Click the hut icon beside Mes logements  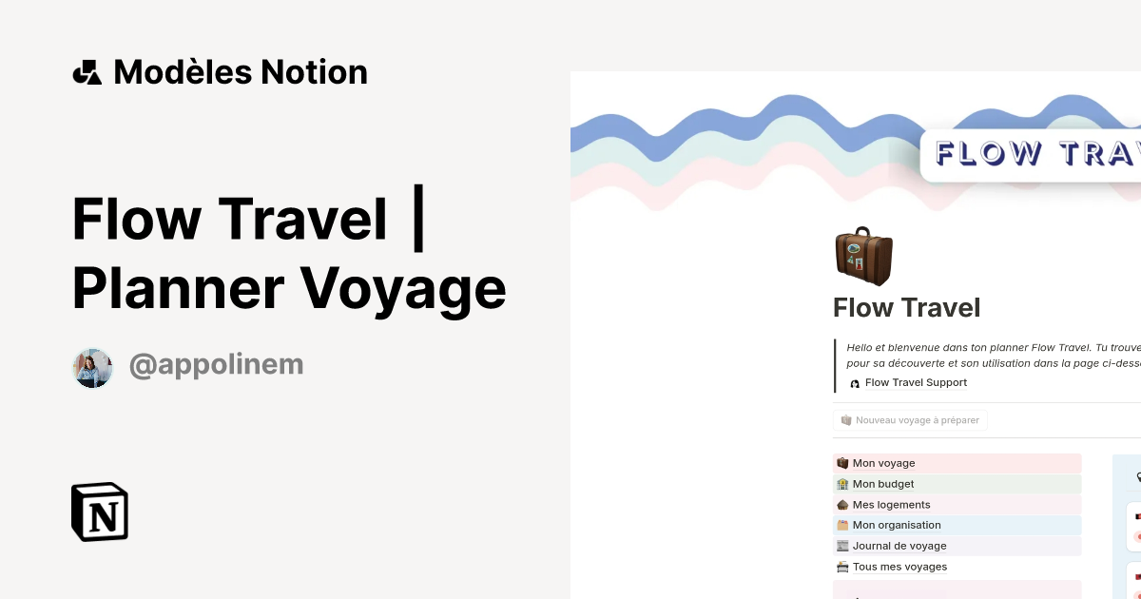point(842,505)
